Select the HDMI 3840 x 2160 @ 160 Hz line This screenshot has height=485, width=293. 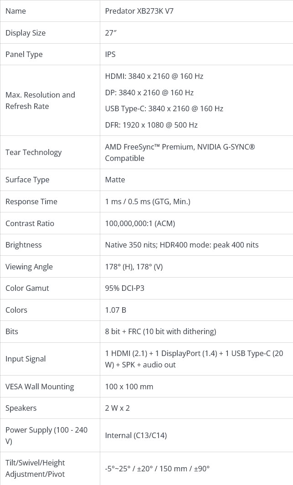tap(154, 77)
